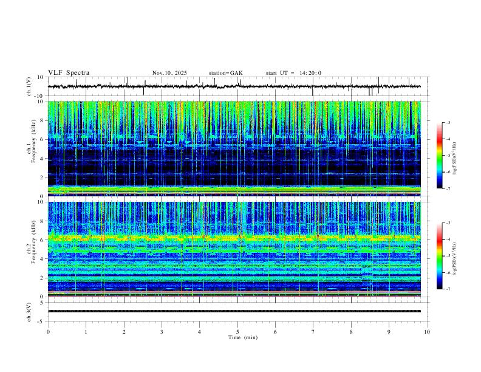Click the "5" tick on Time axis

click(237, 332)
